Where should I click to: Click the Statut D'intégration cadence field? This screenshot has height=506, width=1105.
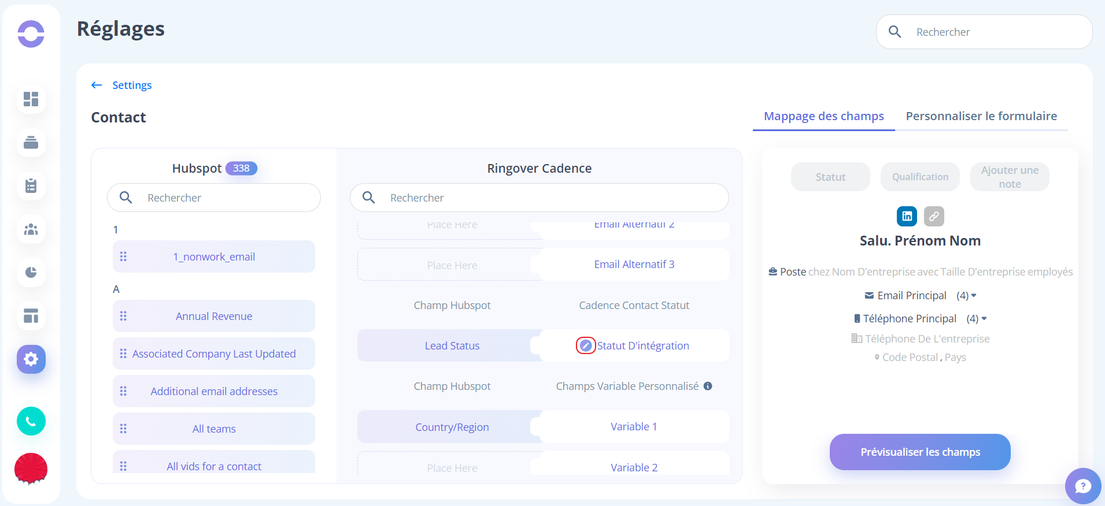(634, 345)
